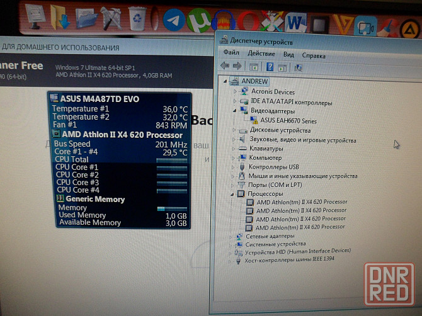Select Устройства HID category

298,251
